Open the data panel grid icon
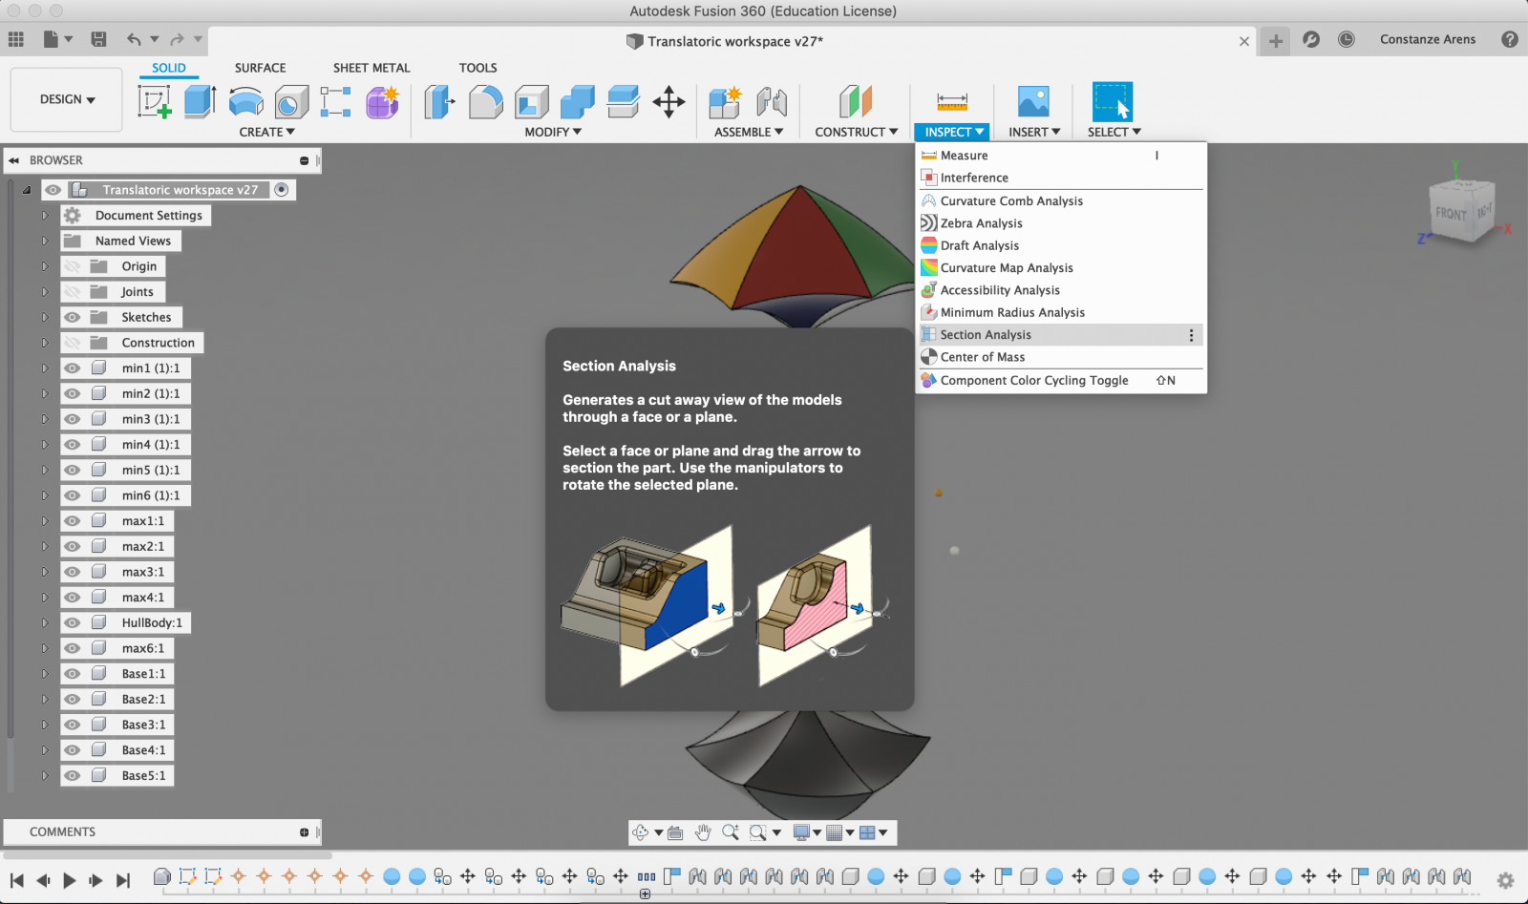The height and width of the screenshot is (904, 1528). click(x=16, y=39)
